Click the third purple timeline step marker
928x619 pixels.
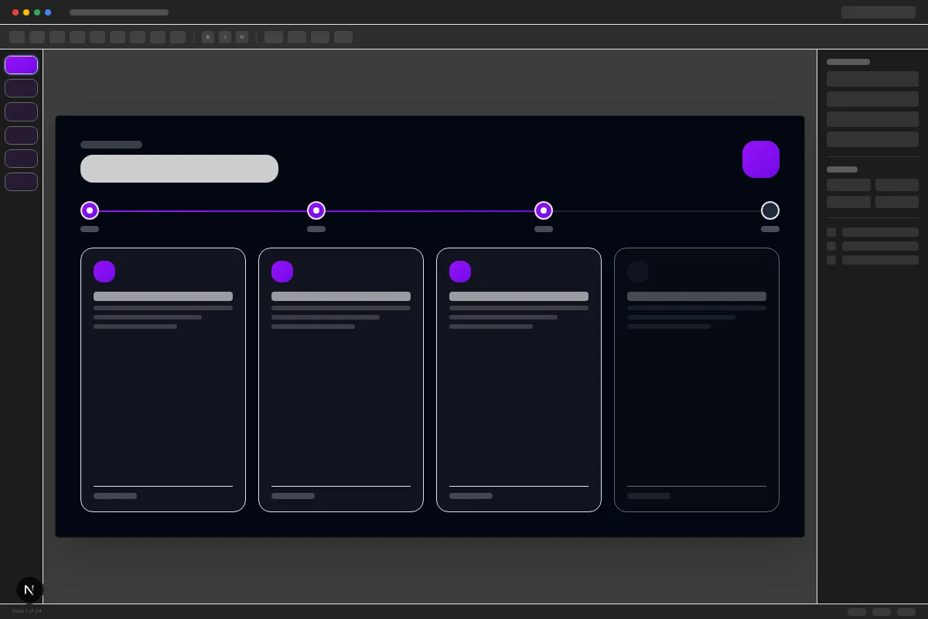(x=544, y=210)
